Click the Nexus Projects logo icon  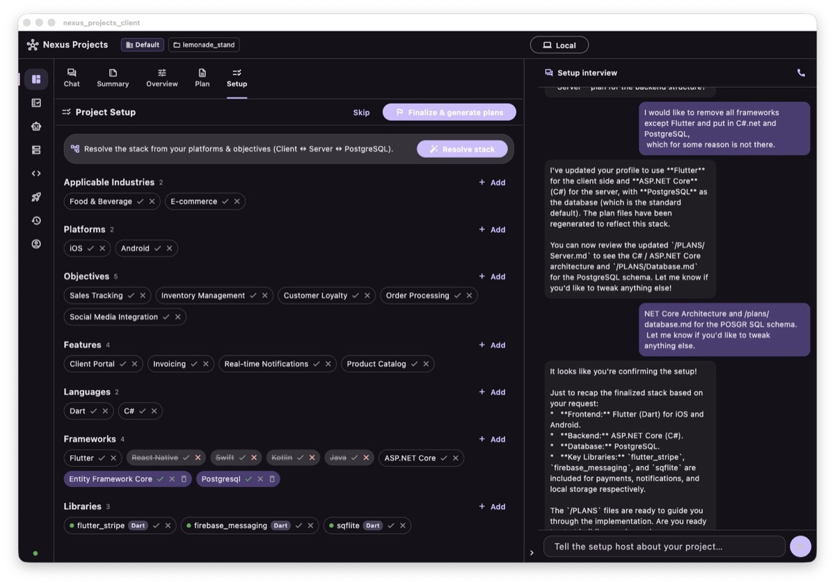click(33, 45)
